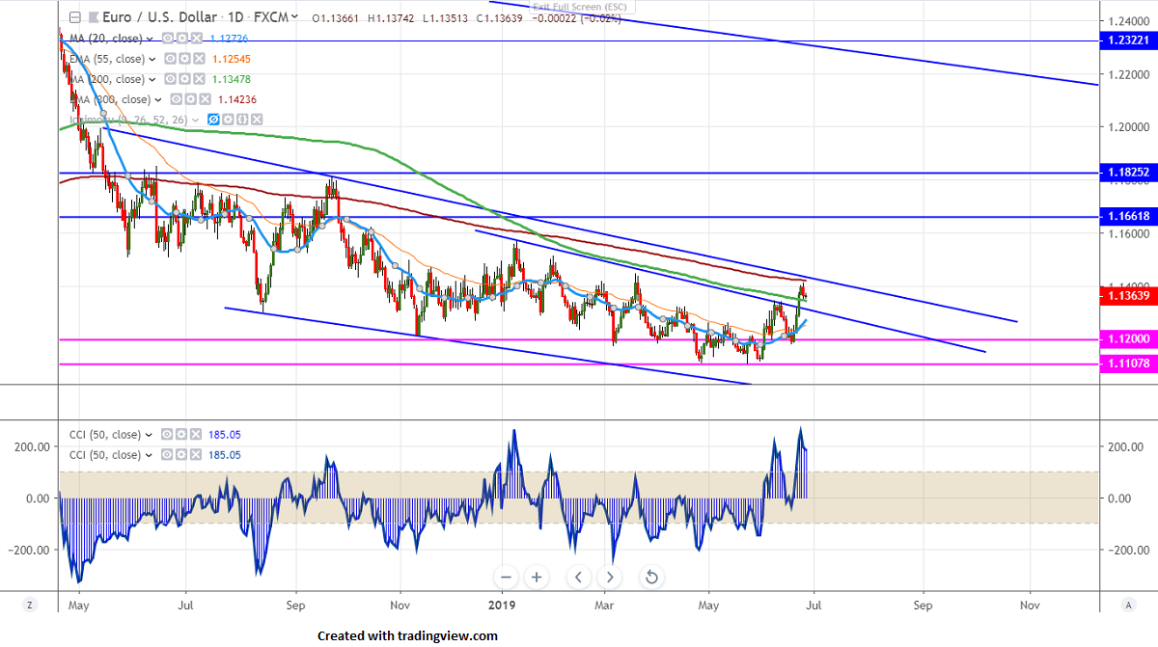Open settings gear for MA (200, close)
The image size is (1158, 647).
tap(184, 79)
